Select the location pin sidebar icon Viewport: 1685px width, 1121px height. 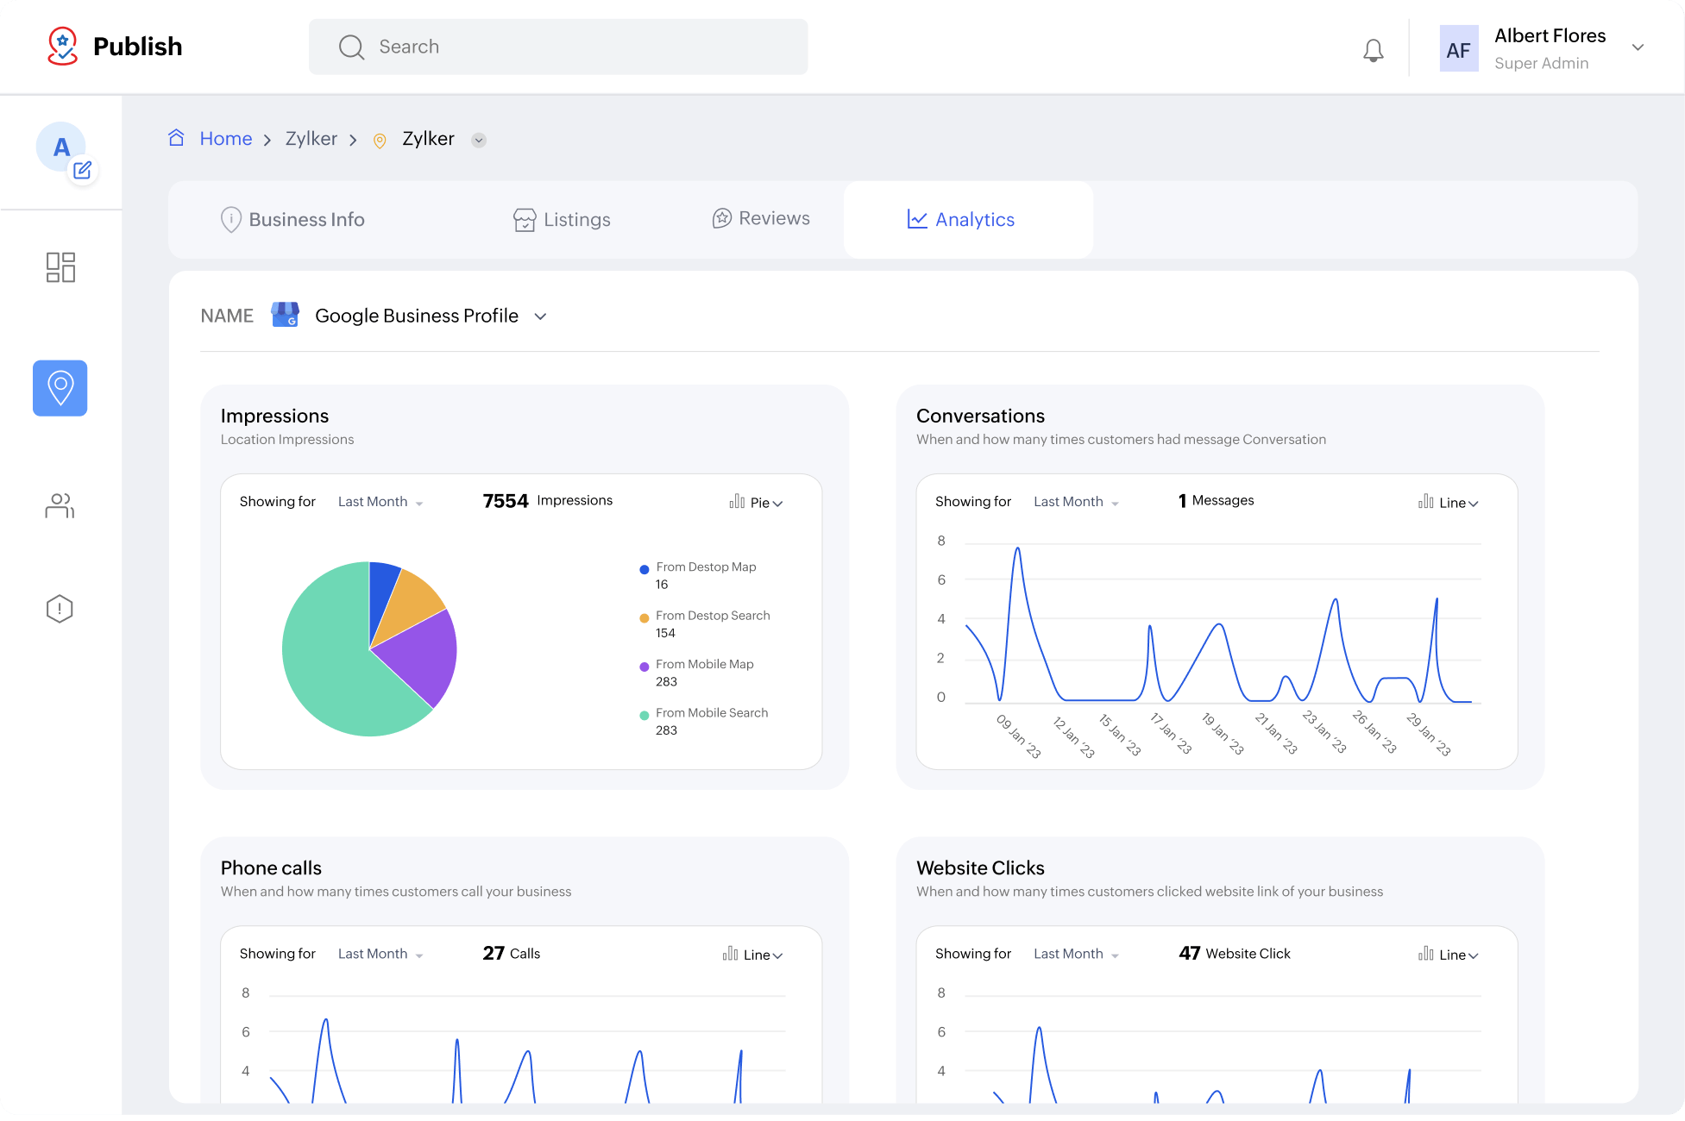click(x=60, y=388)
